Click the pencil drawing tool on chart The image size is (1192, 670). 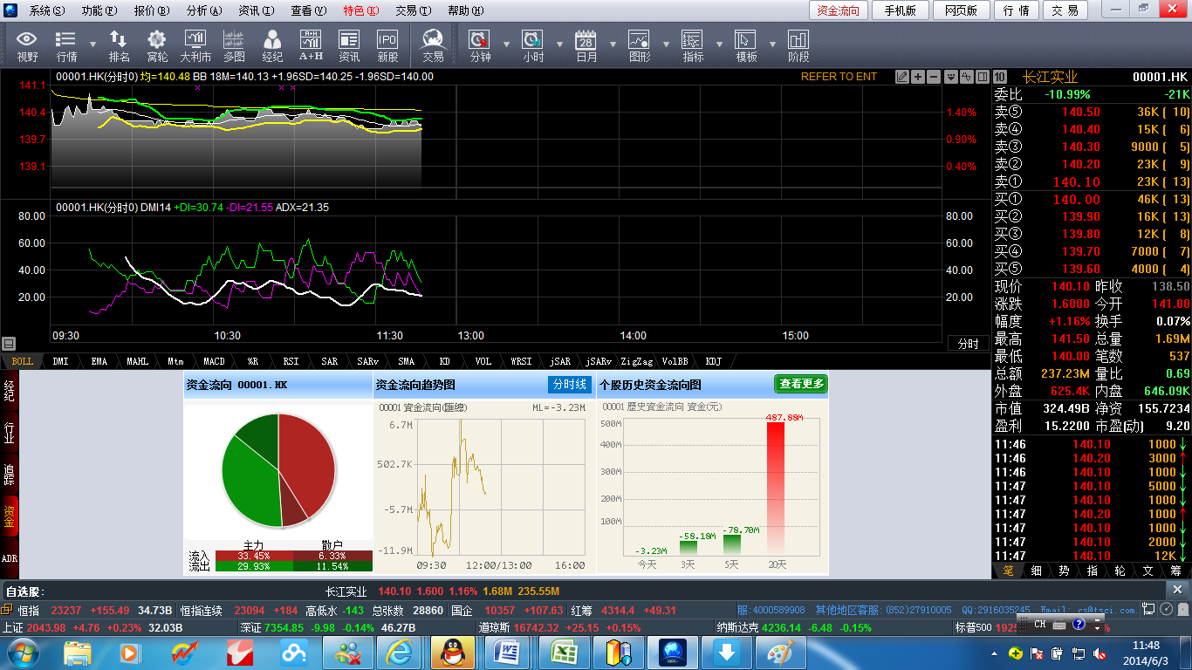tap(902, 77)
